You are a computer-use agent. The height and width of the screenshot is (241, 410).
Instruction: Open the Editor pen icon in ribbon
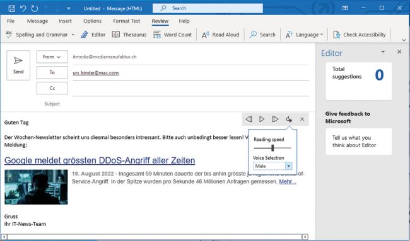coord(84,35)
